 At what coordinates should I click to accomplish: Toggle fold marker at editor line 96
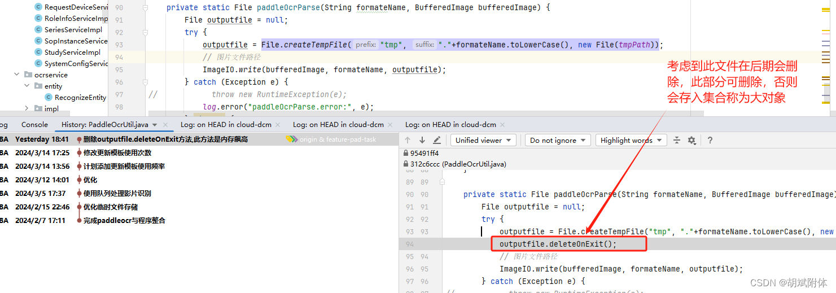145,82
